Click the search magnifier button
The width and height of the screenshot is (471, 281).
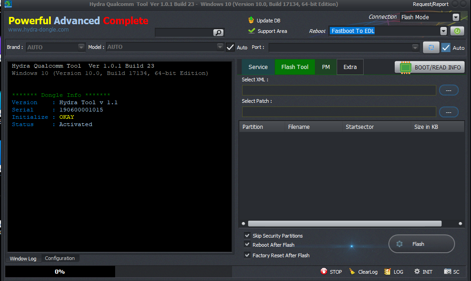pyautogui.click(x=218, y=32)
